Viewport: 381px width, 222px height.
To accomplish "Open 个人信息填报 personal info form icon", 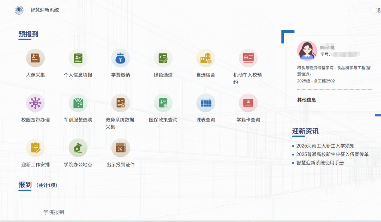I will click(x=78, y=58).
